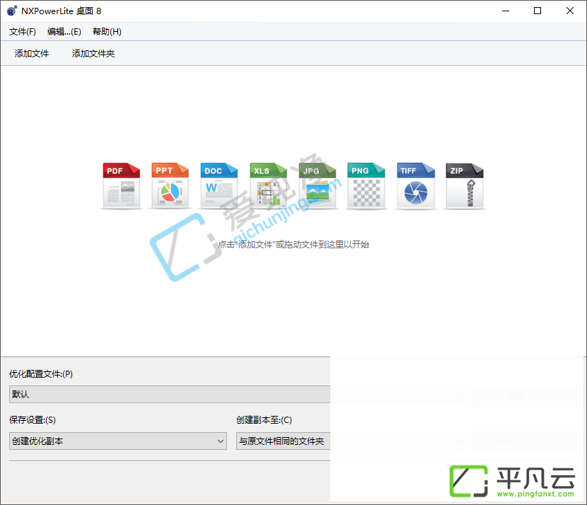Image resolution: width=587 pixels, height=505 pixels.
Task: Click the 点击"添加文件"或拖动文件 hint text
Action: pos(293,245)
